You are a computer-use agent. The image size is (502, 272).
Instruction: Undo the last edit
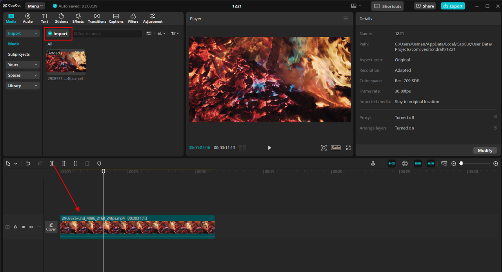(x=28, y=163)
